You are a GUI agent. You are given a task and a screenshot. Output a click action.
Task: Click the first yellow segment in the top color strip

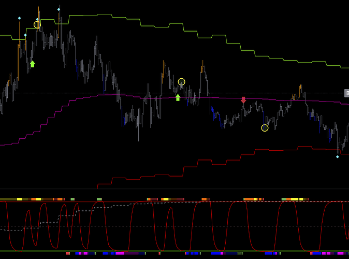[x=19, y=199]
